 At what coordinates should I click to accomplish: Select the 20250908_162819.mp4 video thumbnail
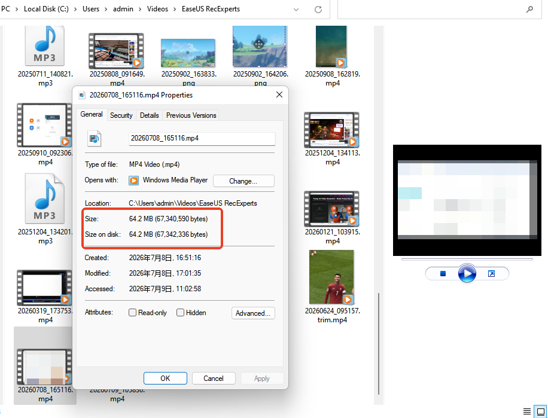[x=331, y=46]
